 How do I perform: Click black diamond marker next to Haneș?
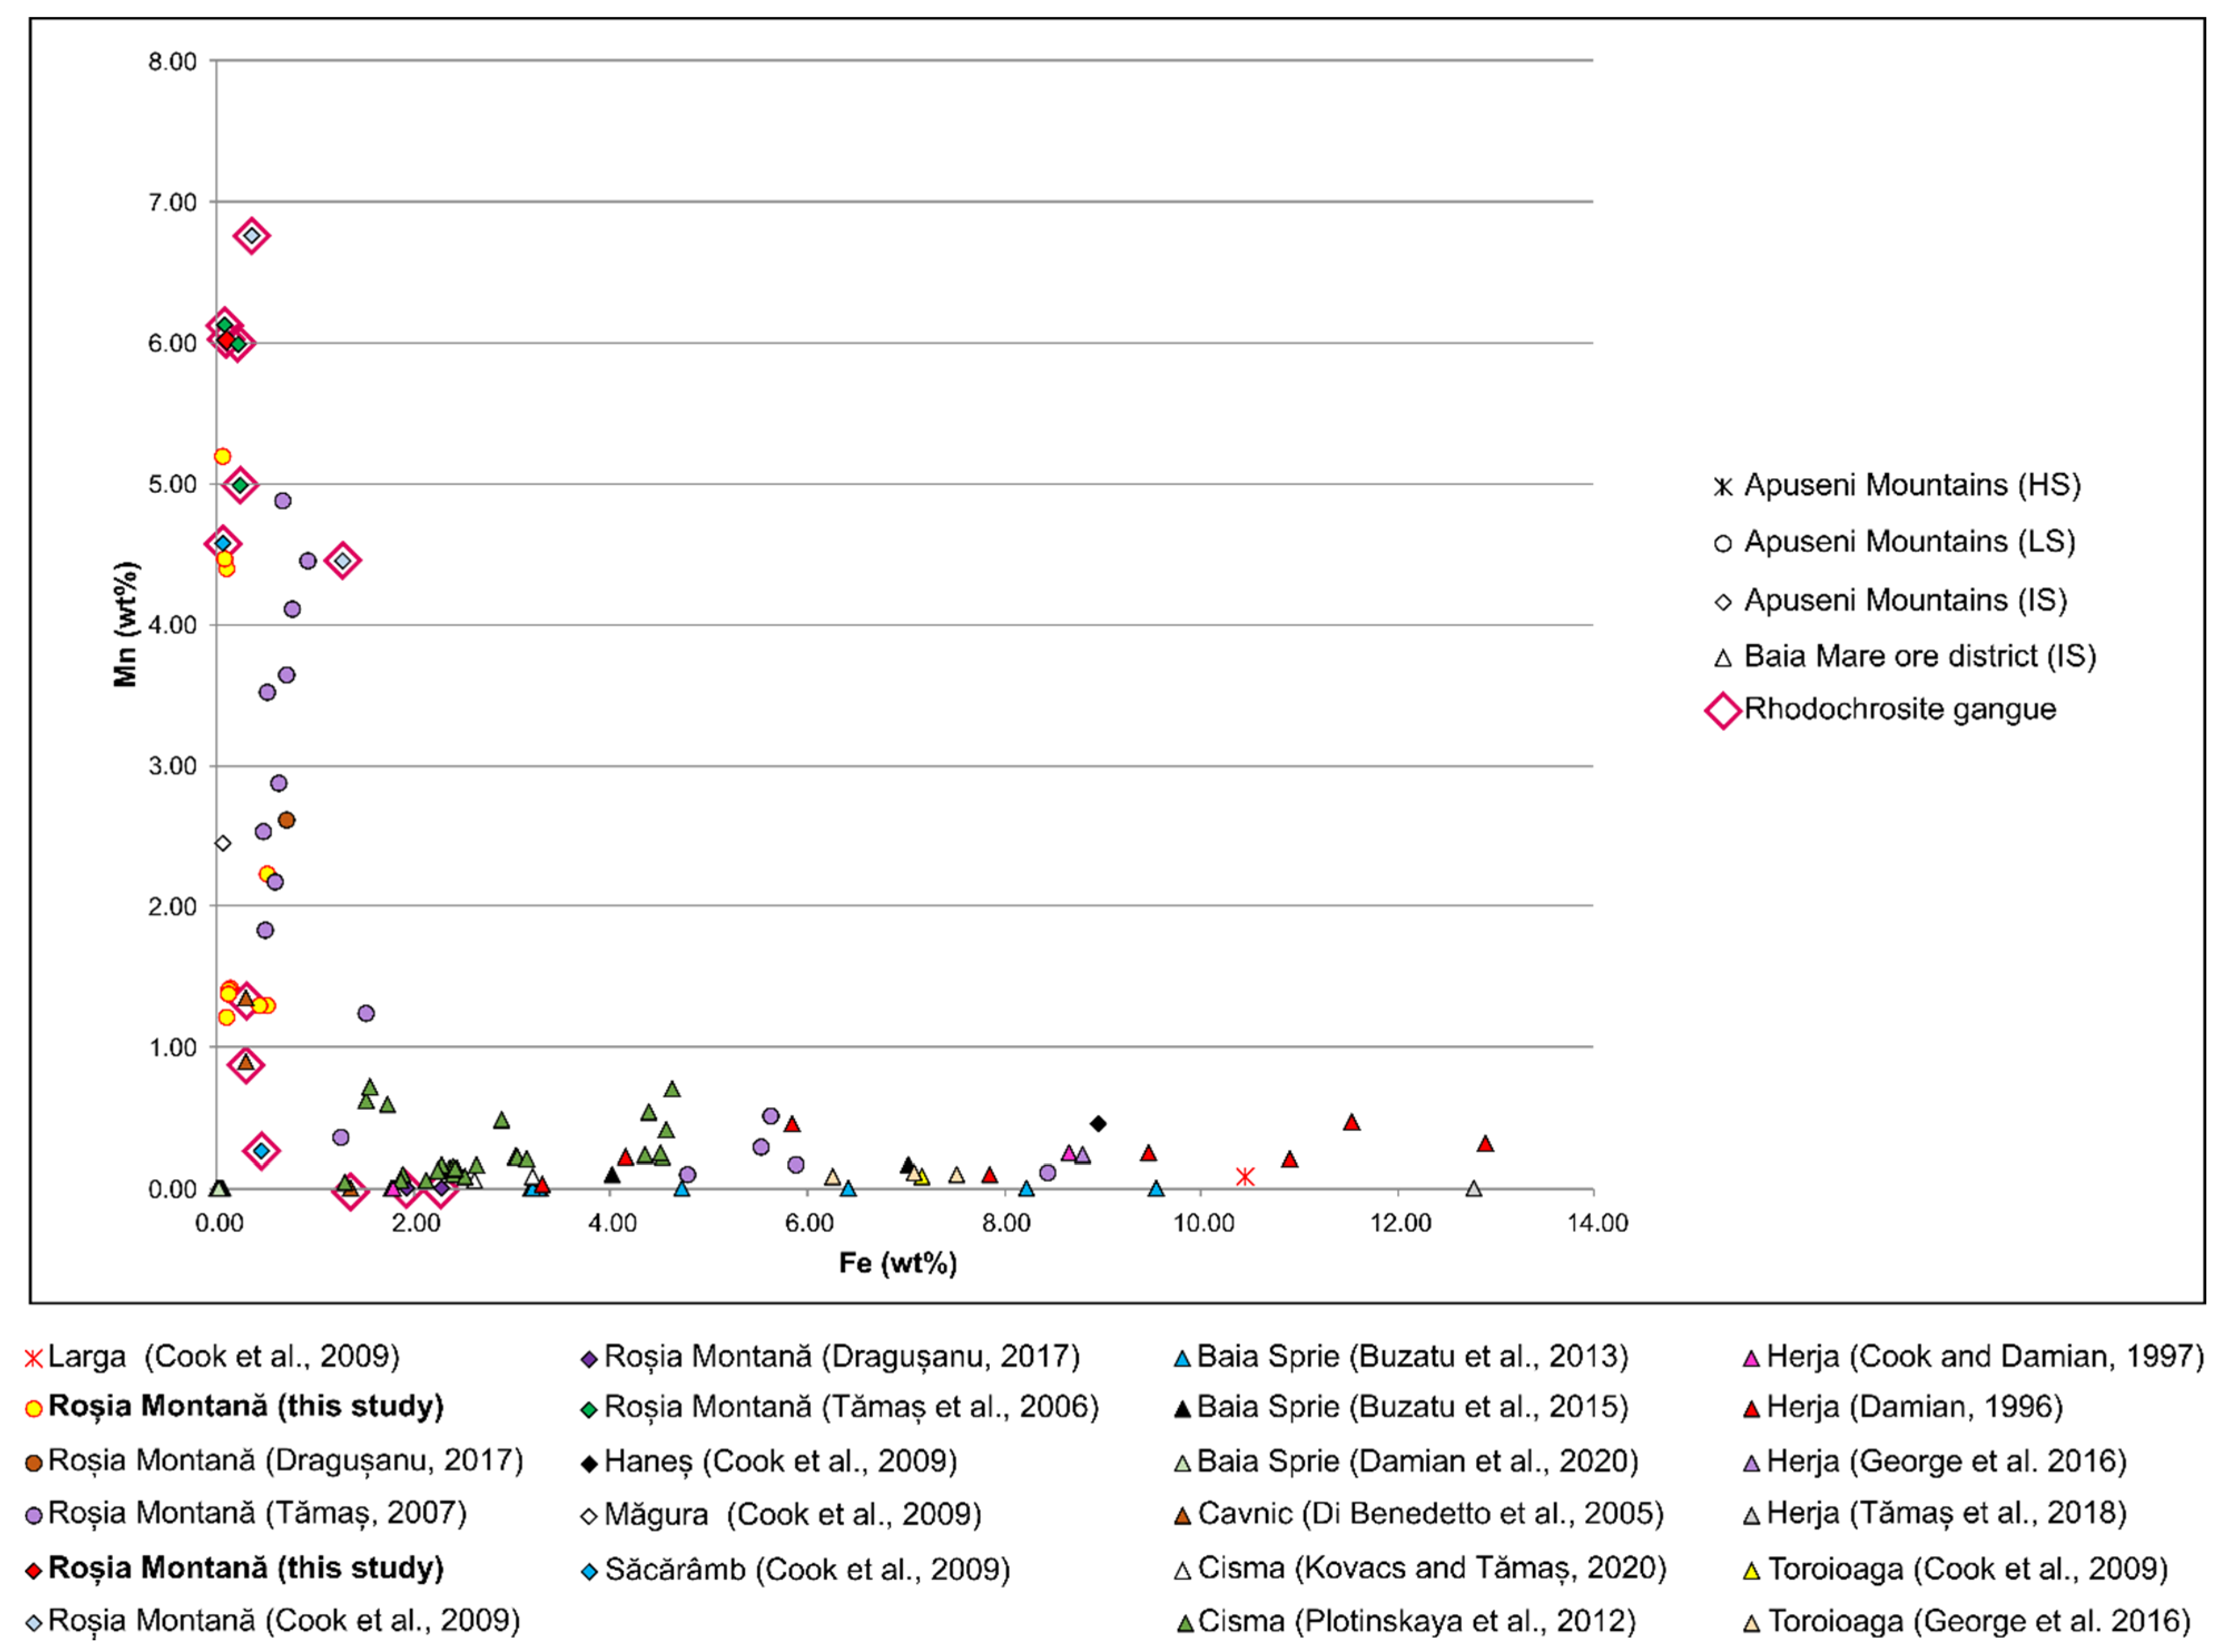(x=590, y=1464)
